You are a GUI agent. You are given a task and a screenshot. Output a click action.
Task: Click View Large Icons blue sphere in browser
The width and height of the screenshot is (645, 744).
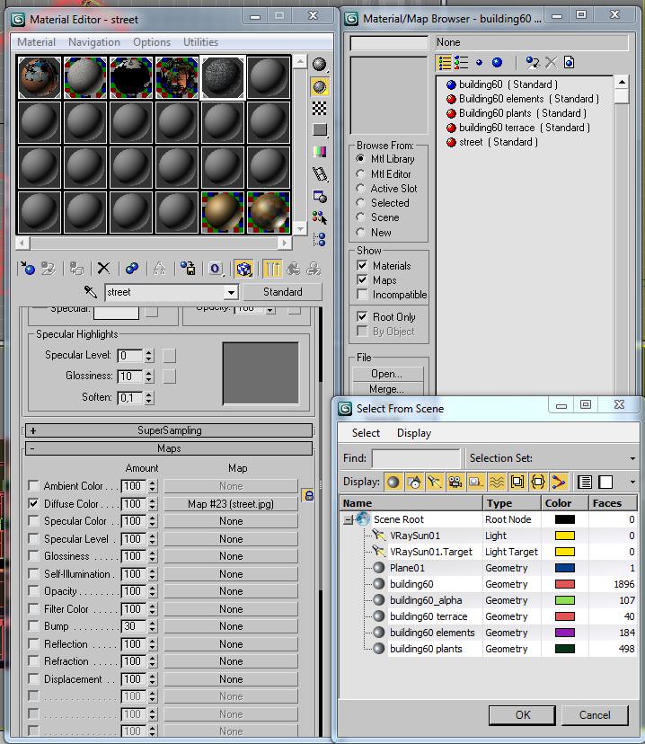[497, 63]
